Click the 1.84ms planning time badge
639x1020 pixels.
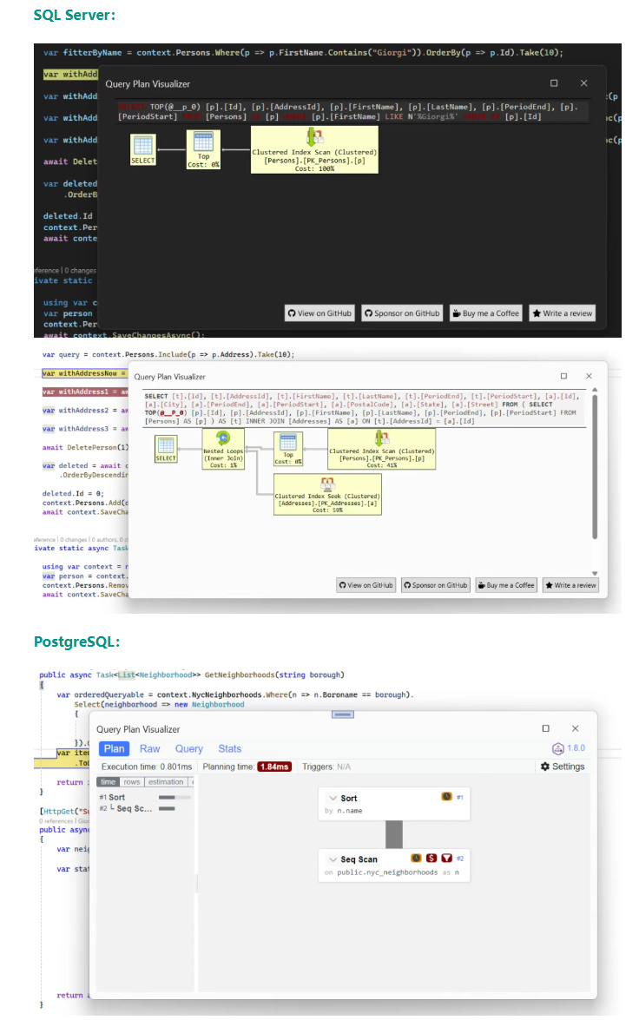[x=274, y=767]
